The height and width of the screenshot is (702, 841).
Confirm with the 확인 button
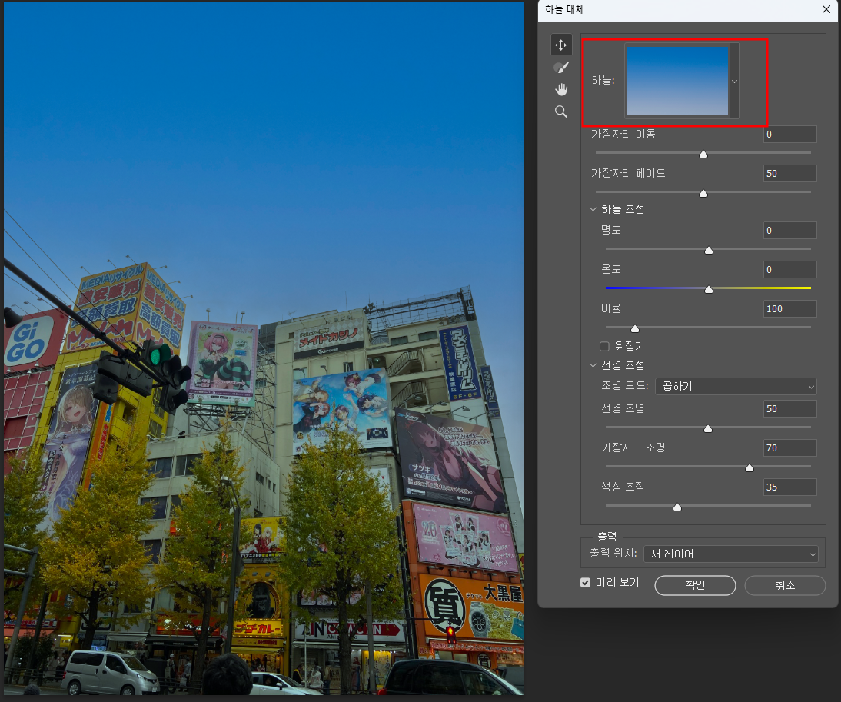pyautogui.click(x=695, y=585)
